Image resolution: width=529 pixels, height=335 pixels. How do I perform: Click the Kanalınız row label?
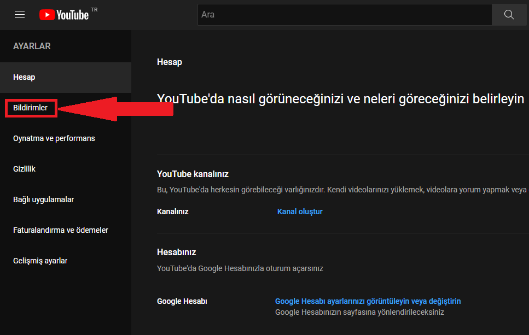[172, 211]
